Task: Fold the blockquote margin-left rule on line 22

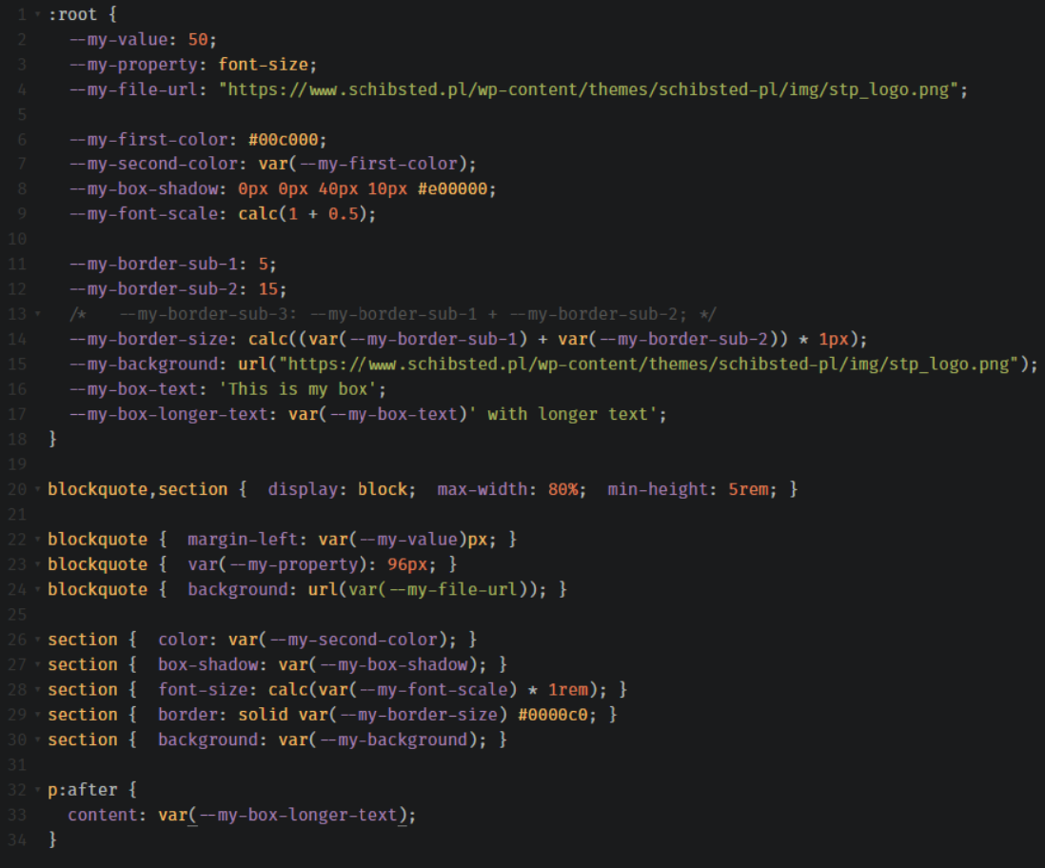Action: click(37, 540)
